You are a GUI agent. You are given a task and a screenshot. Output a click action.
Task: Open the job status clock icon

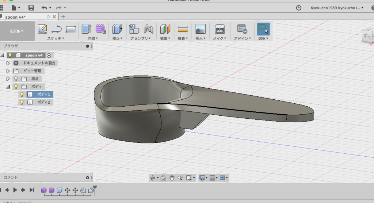[299, 8]
